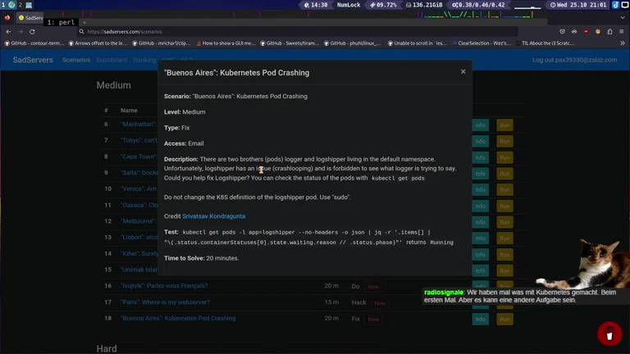The height and width of the screenshot is (354, 630).
Task: Open the 'Paris: Where is my webserver?' scenario
Action: [165, 302]
